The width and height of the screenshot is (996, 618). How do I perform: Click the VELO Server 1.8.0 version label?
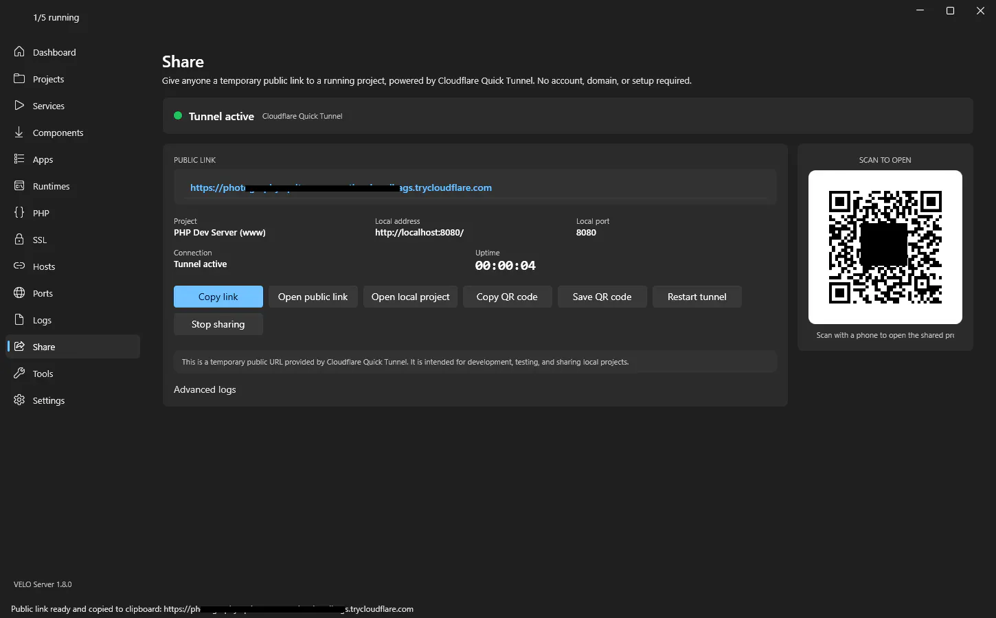(x=43, y=584)
